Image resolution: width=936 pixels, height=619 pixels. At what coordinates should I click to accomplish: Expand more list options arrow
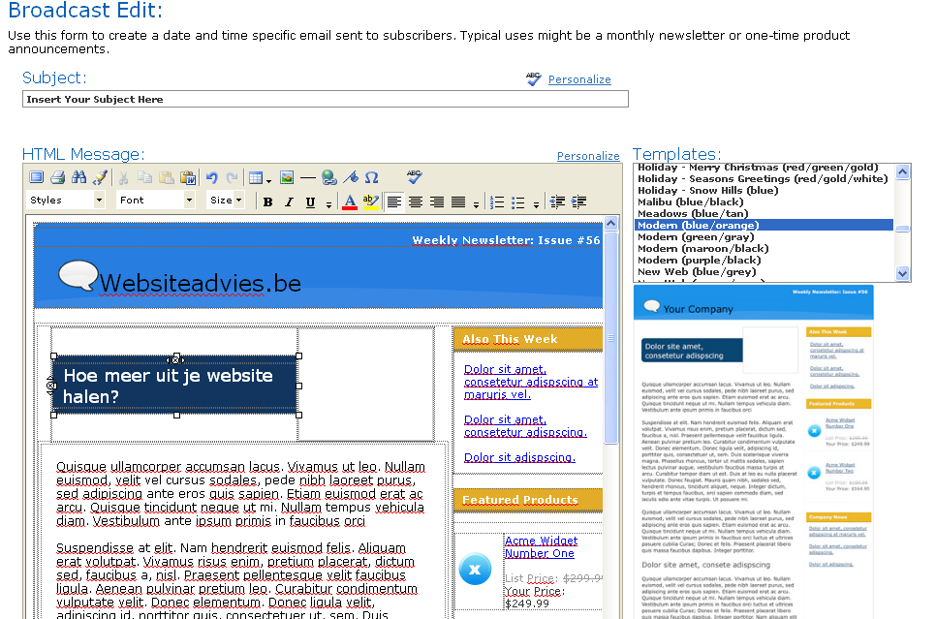click(x=536, y=204)
